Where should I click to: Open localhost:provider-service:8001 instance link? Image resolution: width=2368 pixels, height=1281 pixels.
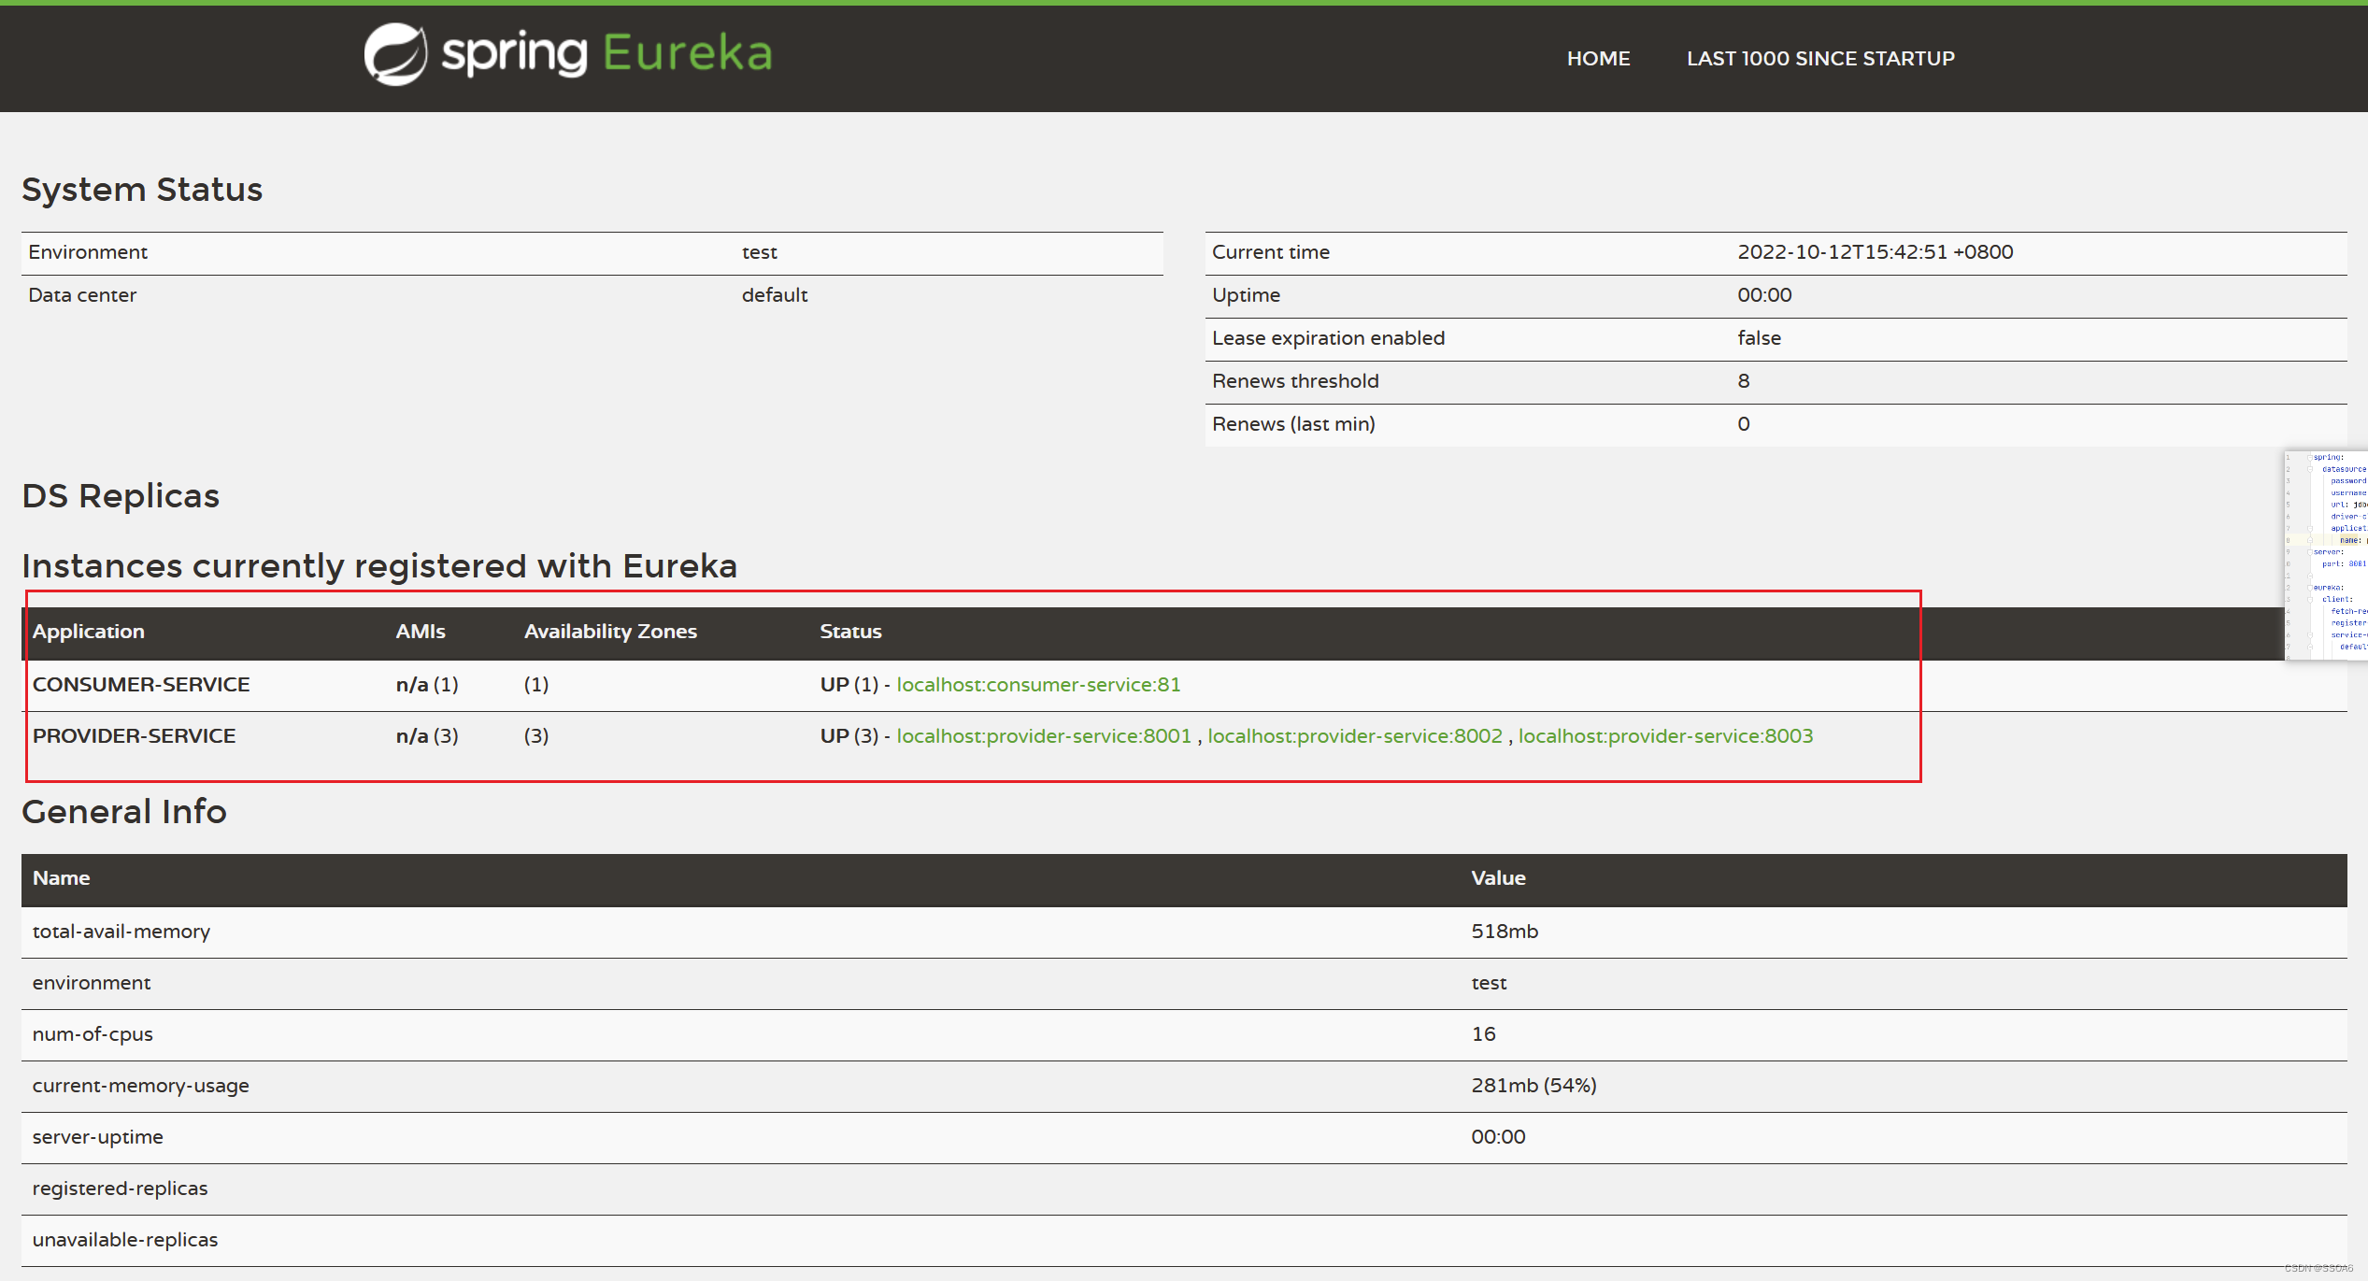1043,736
